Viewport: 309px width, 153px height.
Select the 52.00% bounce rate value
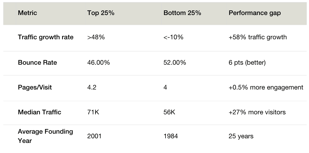coord(175,62)
